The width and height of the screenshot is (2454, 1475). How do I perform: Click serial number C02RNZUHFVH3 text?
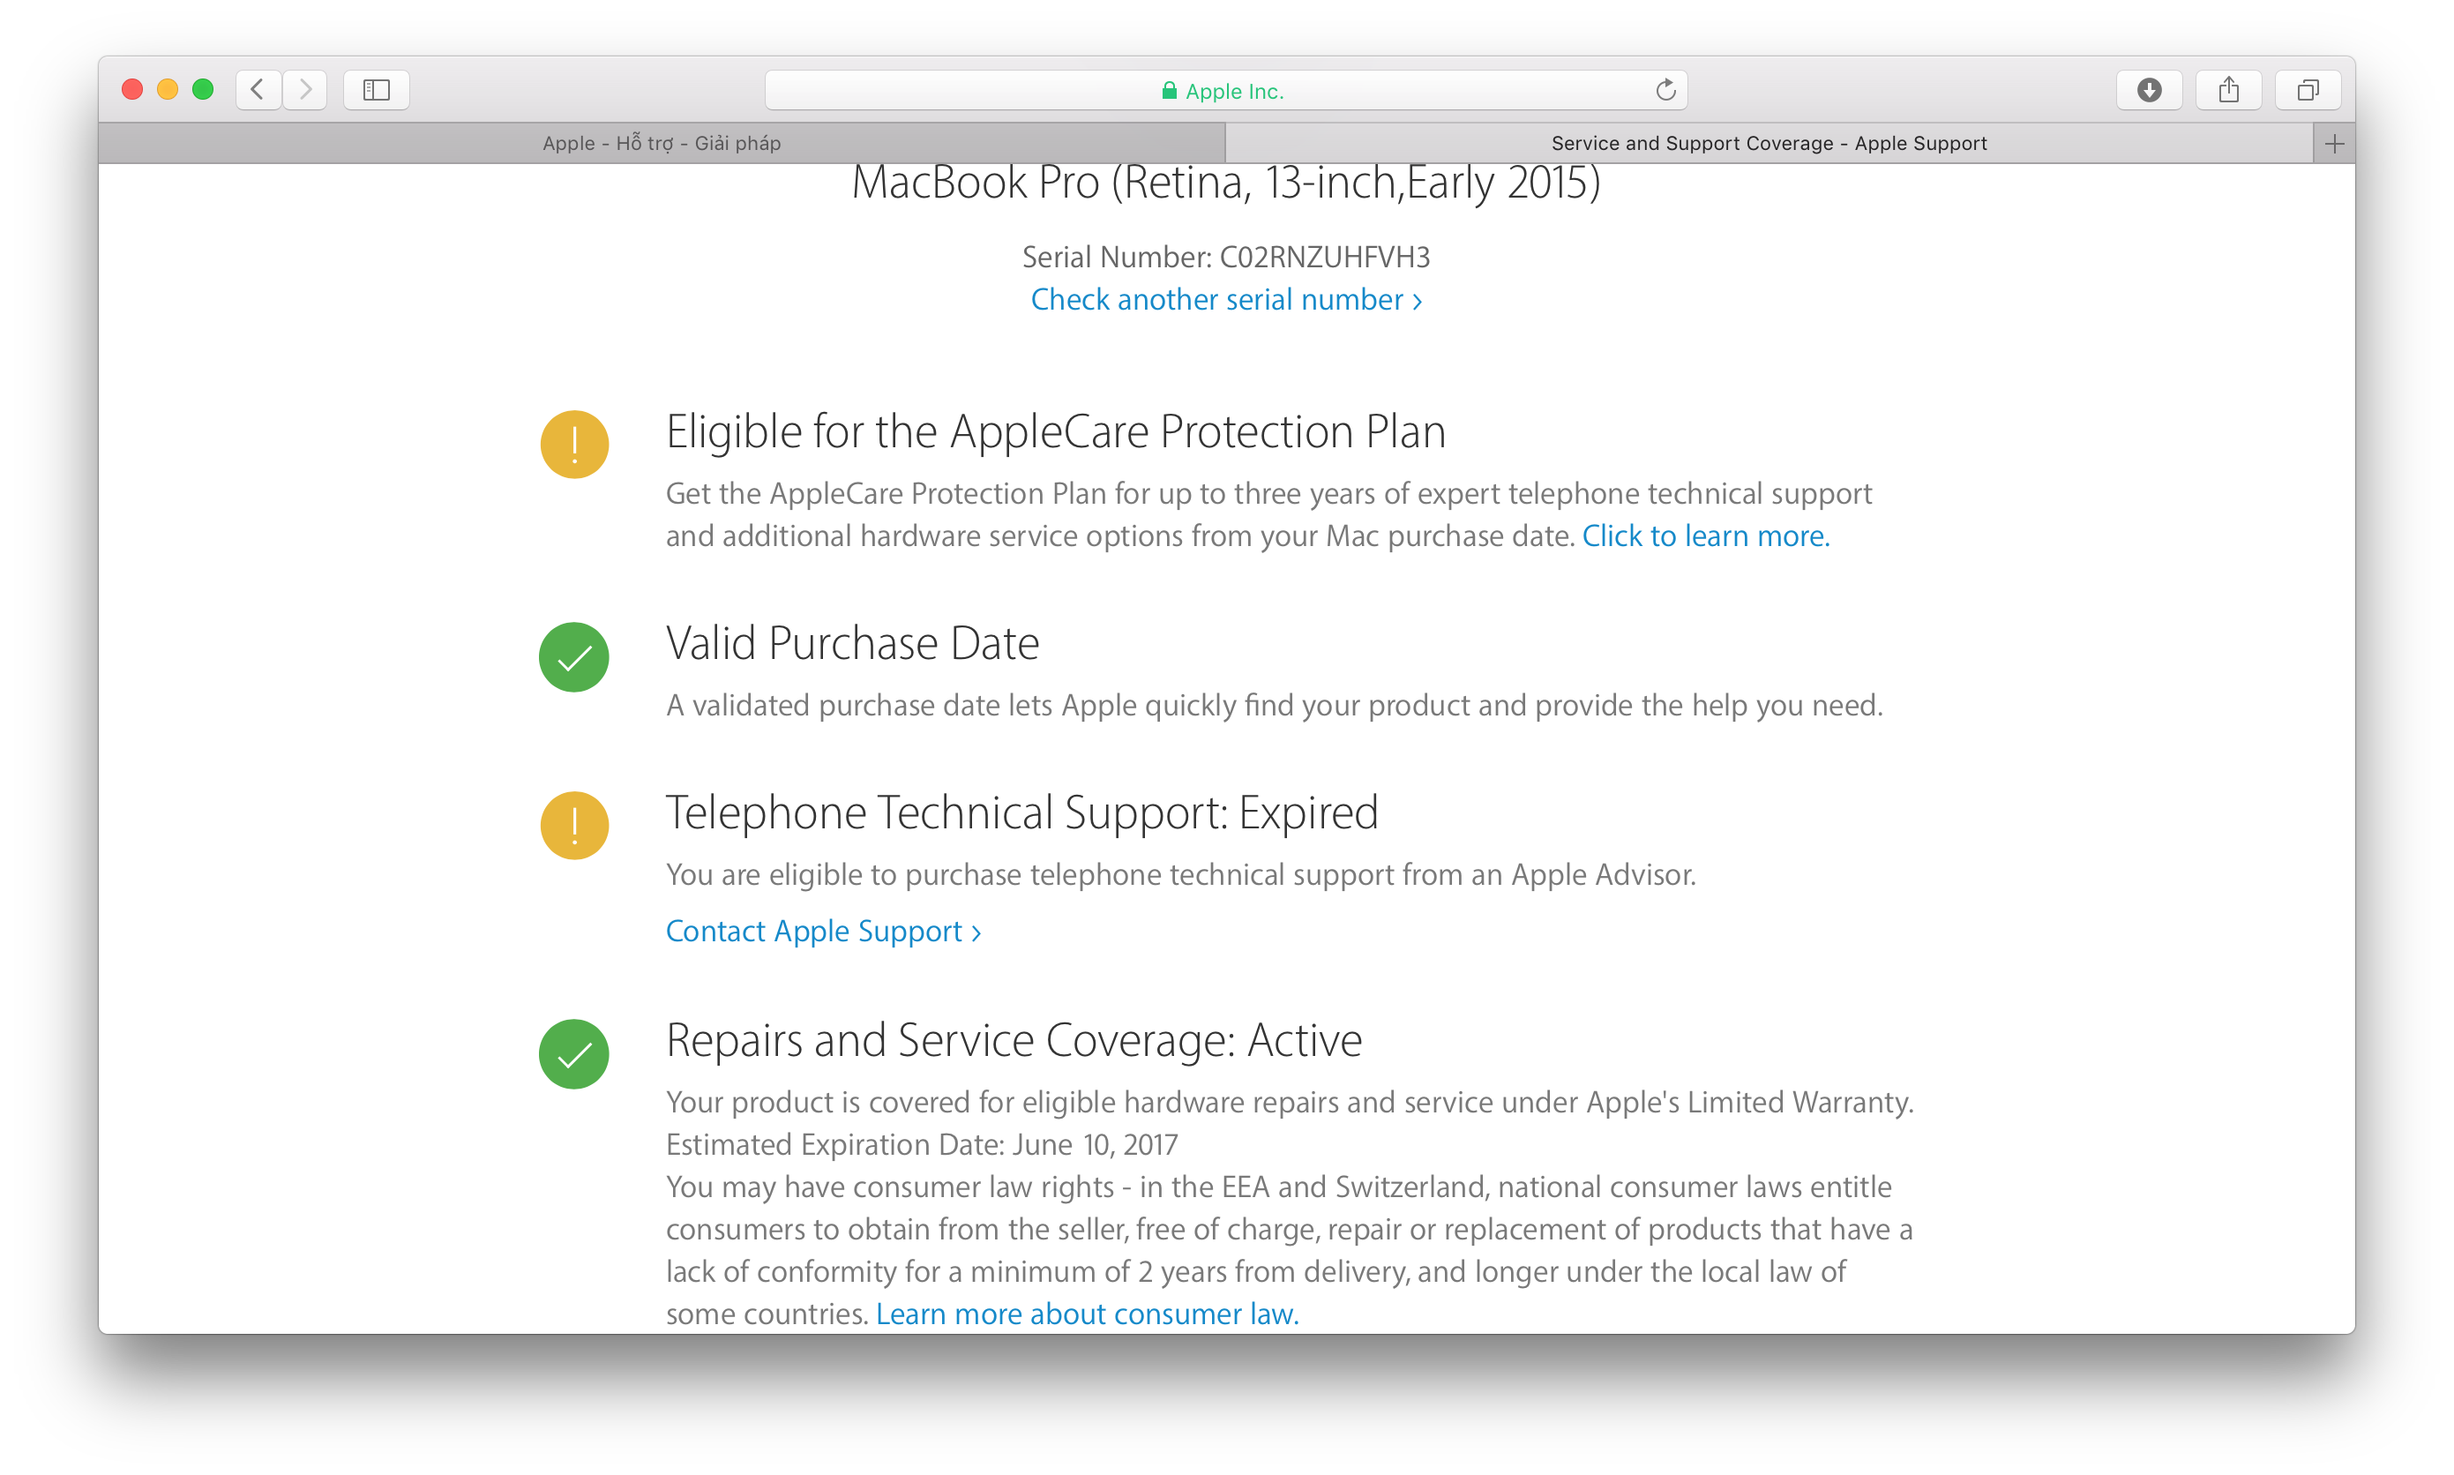pos(1324,258)
